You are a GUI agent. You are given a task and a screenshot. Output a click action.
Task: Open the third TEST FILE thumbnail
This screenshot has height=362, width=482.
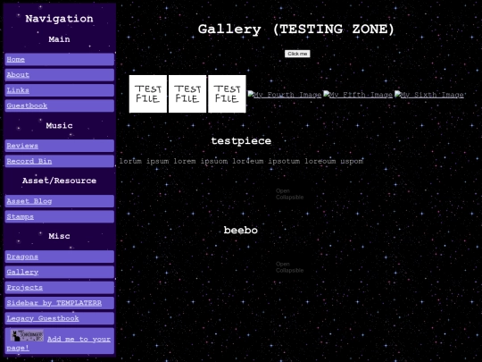227,94
